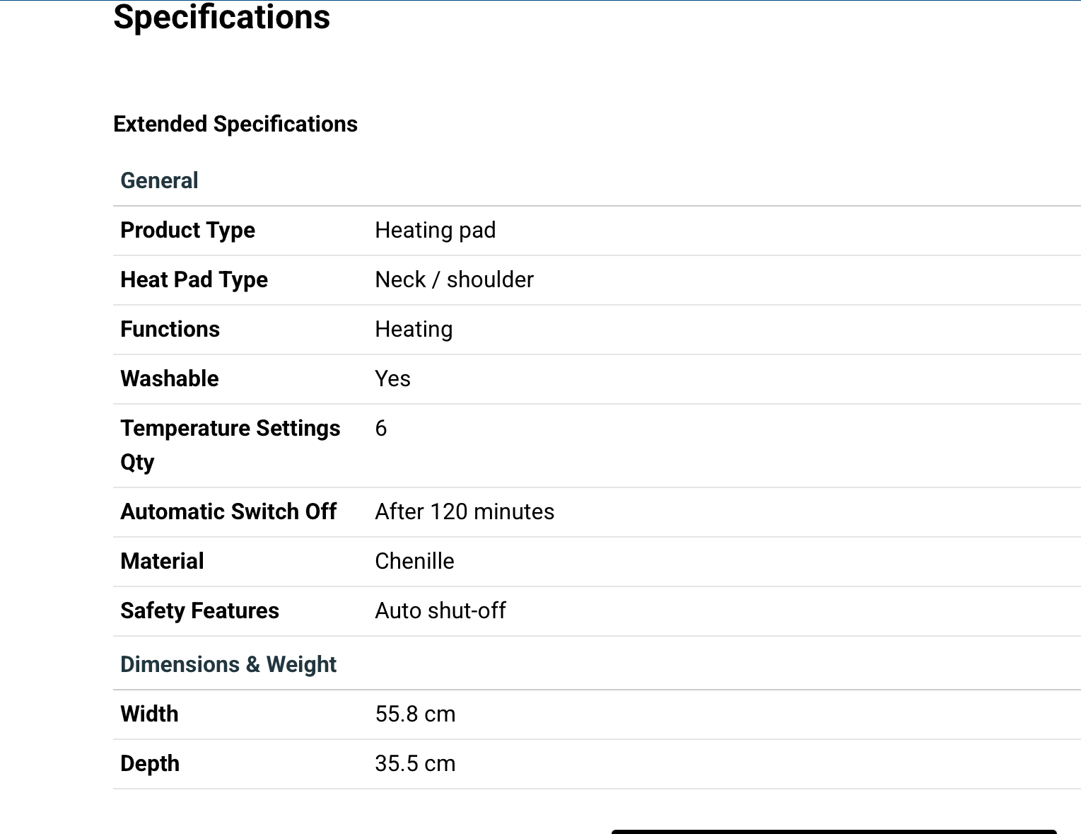Click the Yes value for Washable
The width and height of the screenshot is (1081, 834).
coord(392,378)
